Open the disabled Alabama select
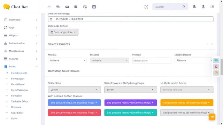 [x=109, y=60]
